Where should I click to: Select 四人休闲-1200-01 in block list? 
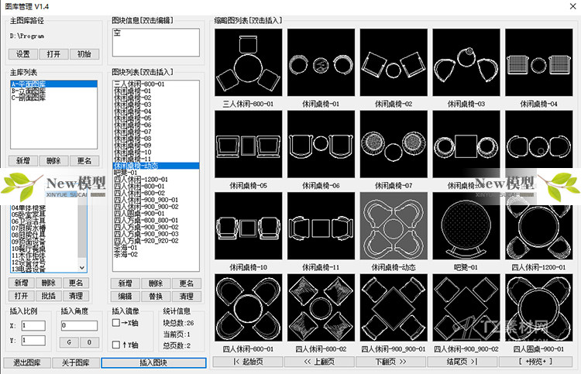[x=156, y=179]
